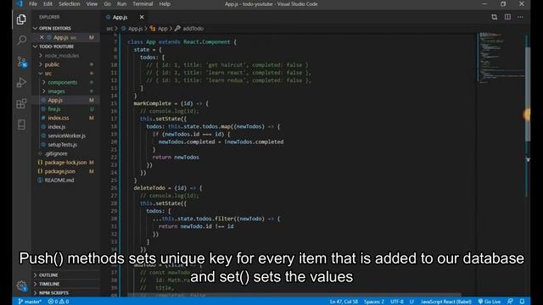Viewport: 543px width, 305px height.
Task: Click line 15 markComplete in the code
Action: (171, 103)
